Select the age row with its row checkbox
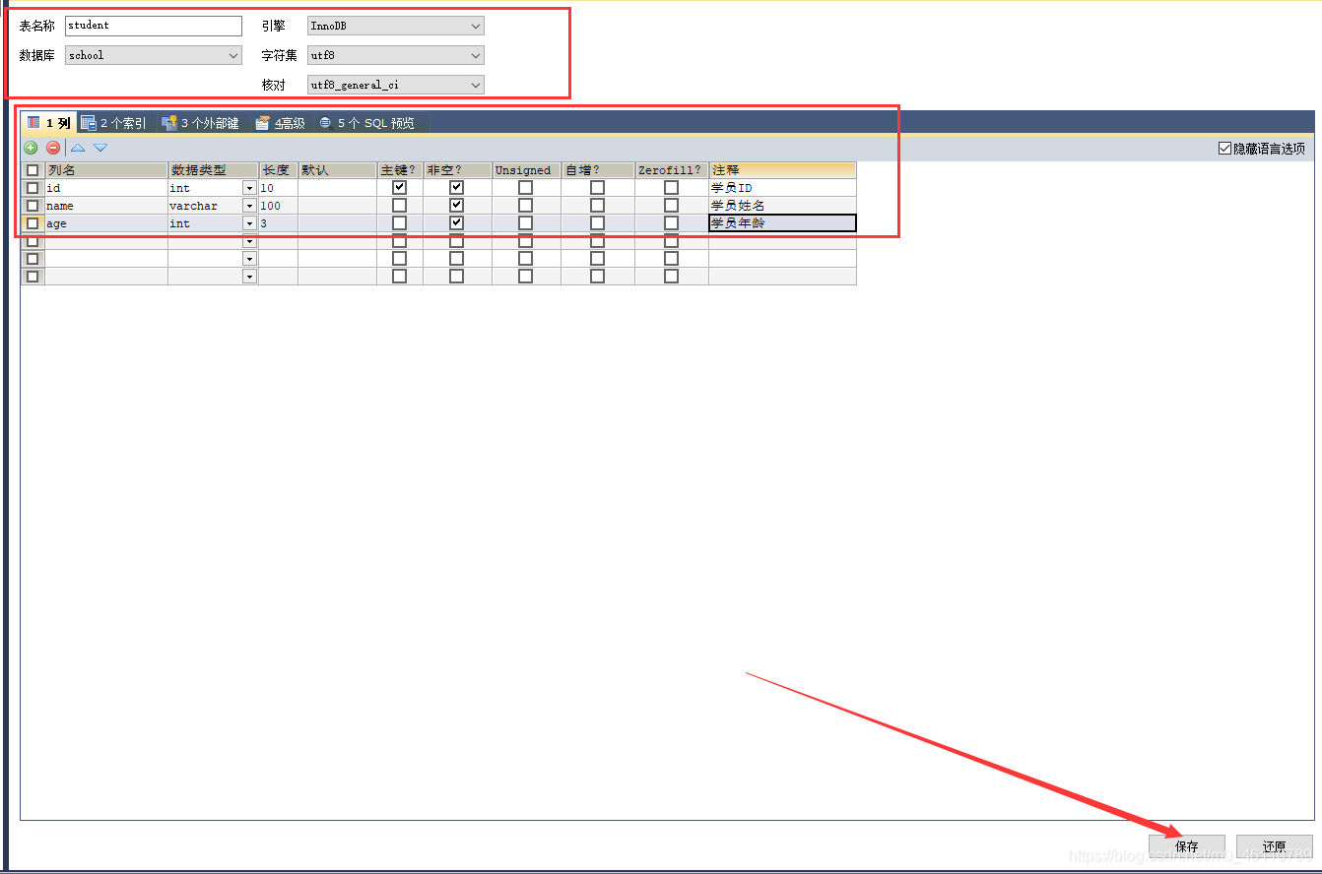The height and width of the screenshot is (874, 1322). point(33,222)
